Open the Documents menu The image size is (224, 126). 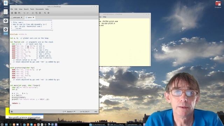tap(40, 9)
